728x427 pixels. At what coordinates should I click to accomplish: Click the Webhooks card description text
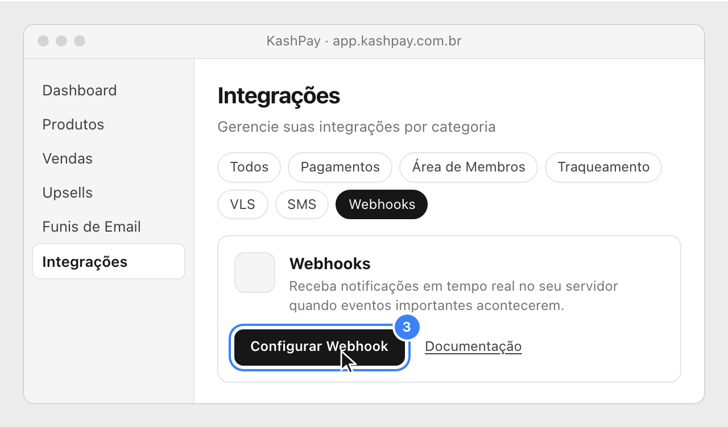coord(453,296)
